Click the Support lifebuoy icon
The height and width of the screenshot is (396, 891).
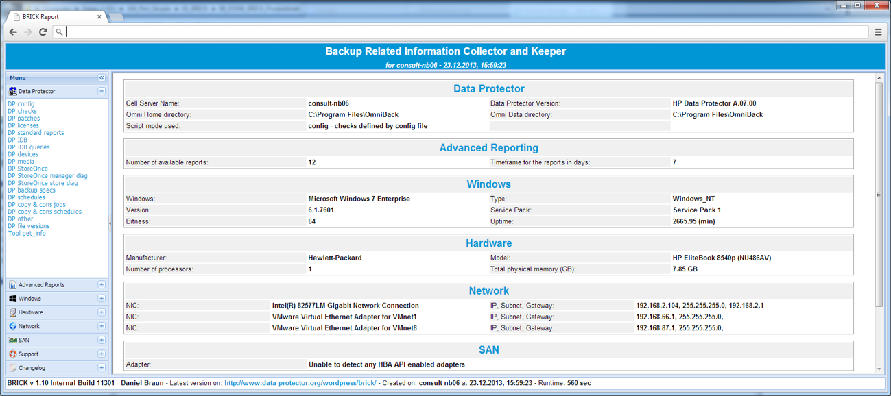point(12,354)
